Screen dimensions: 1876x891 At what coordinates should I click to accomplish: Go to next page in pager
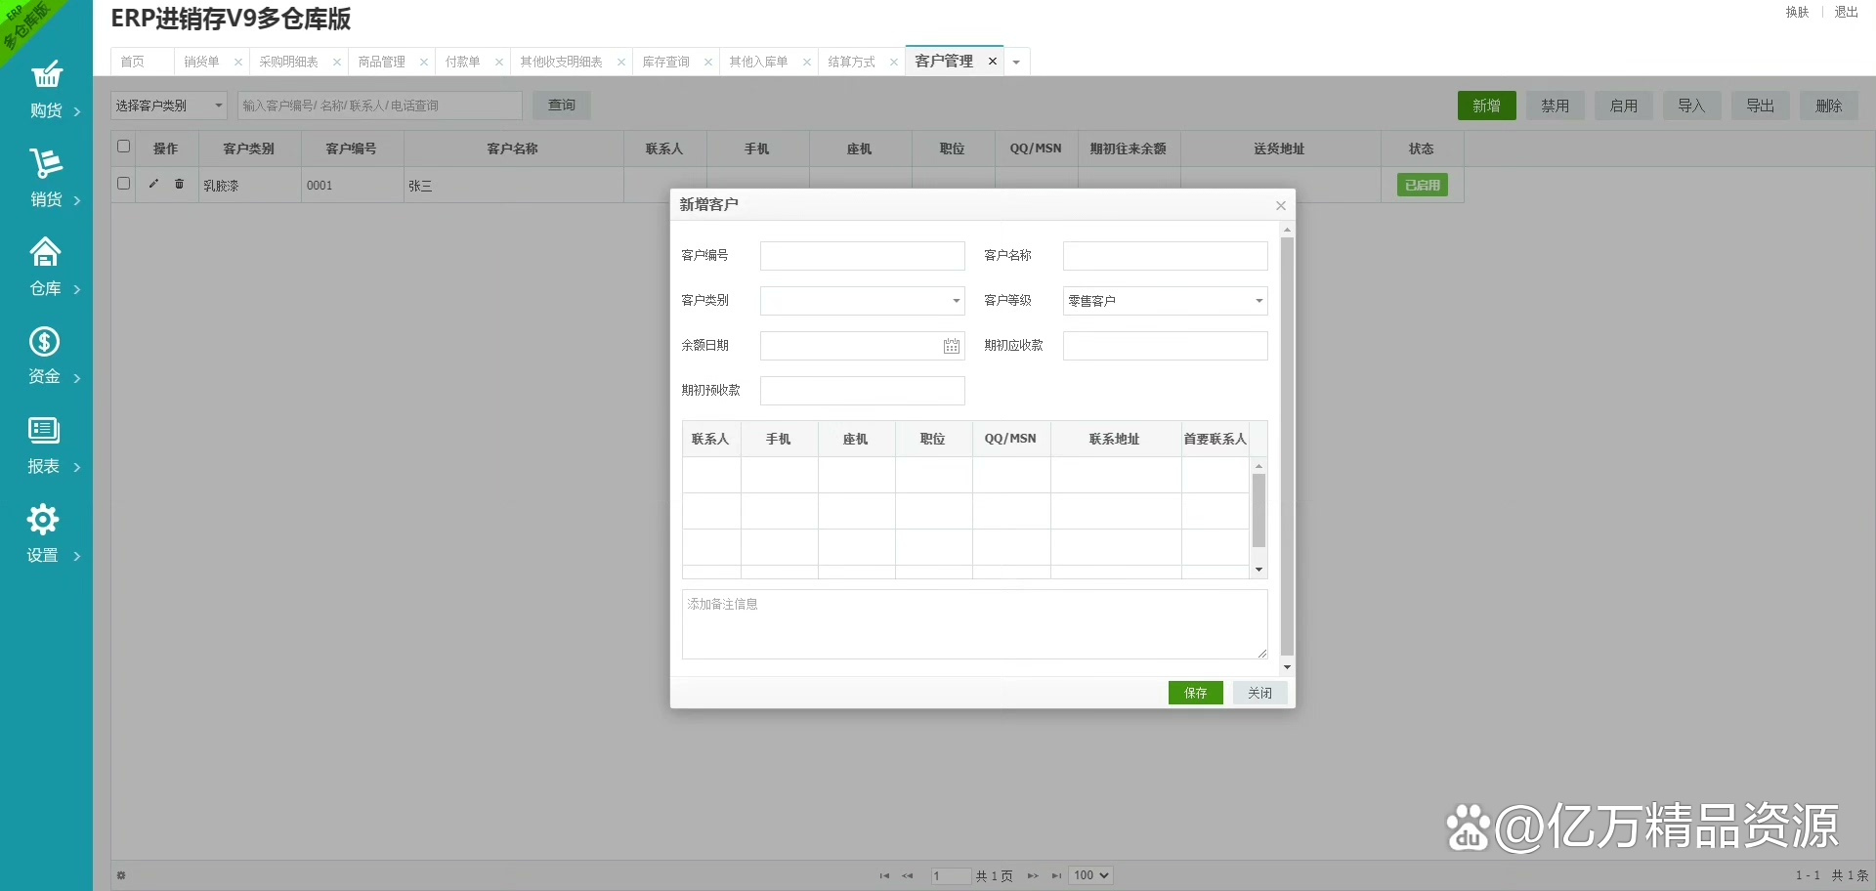pos(1033,875)
